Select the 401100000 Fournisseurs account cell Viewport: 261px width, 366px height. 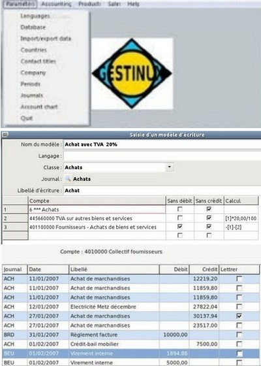97,227
